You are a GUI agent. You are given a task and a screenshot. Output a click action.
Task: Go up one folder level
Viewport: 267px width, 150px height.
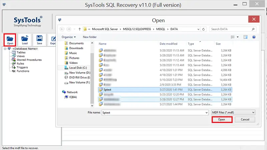[x=79, y=29]
